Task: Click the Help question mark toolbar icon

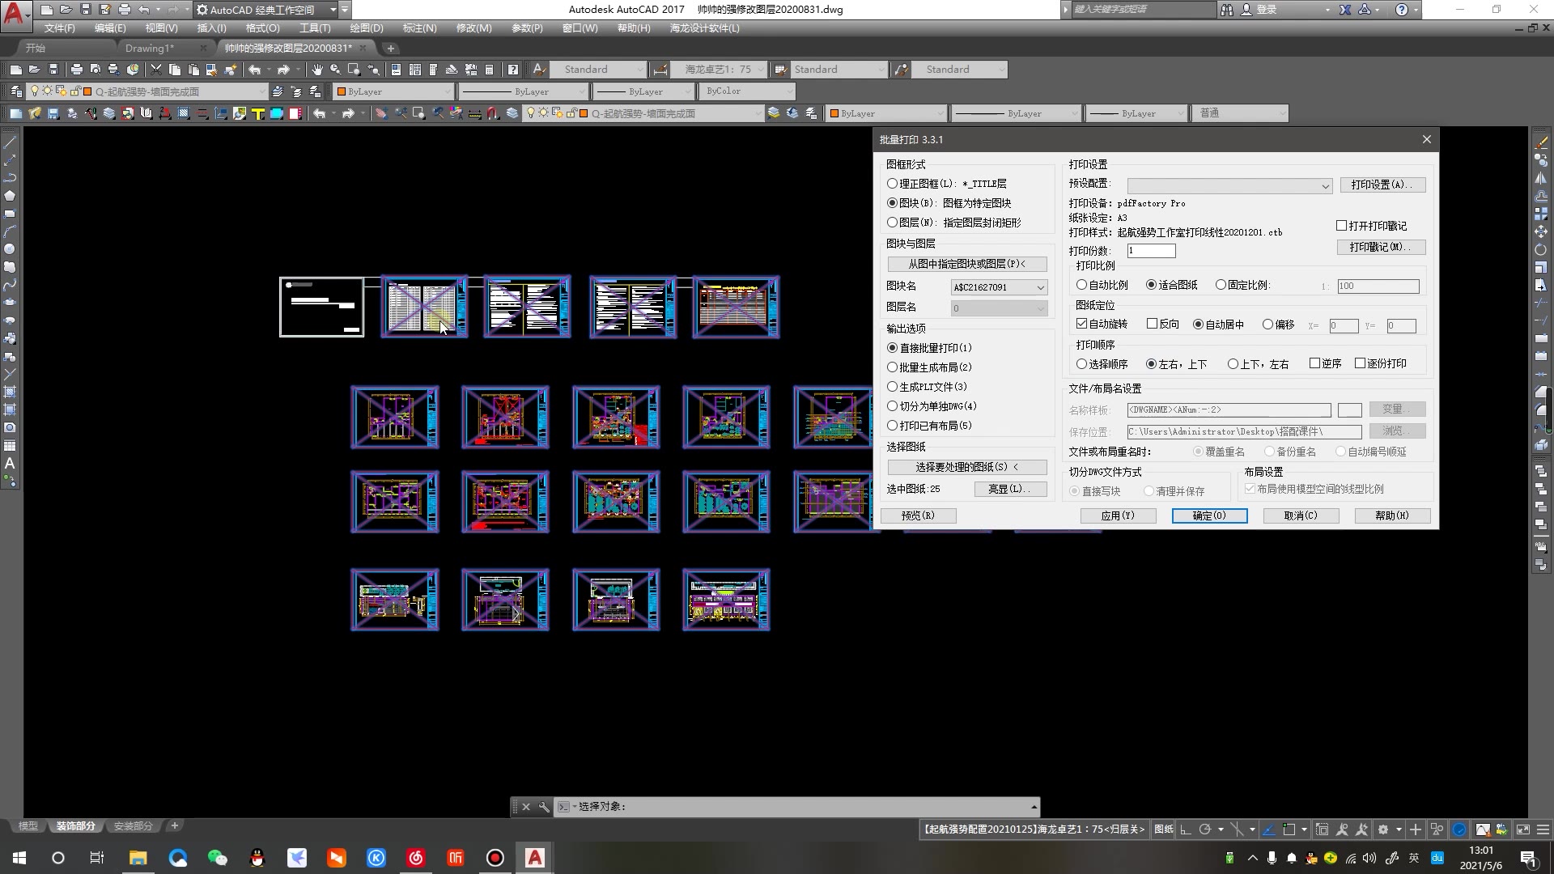Action: pyautogui.click(x=512, y=70)
